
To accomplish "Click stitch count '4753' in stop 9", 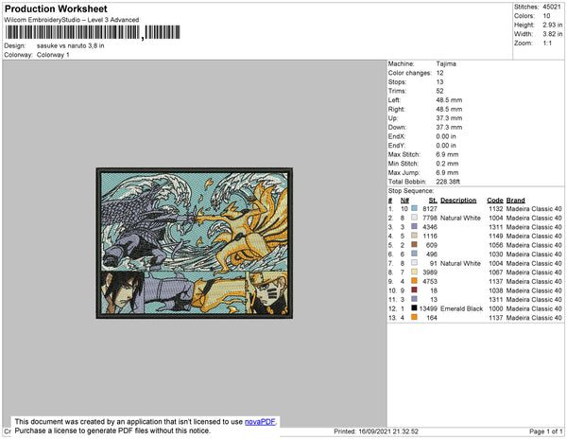I will click(430, 281).
